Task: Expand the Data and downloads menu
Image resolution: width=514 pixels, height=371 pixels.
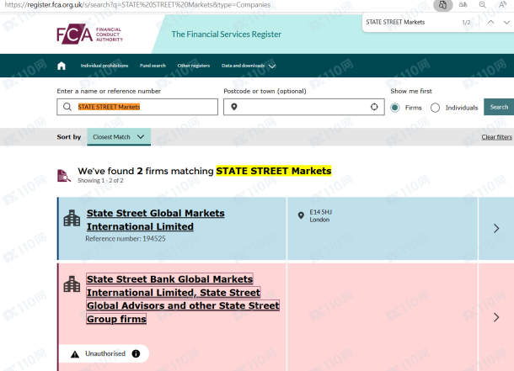Action: (249, 66)
